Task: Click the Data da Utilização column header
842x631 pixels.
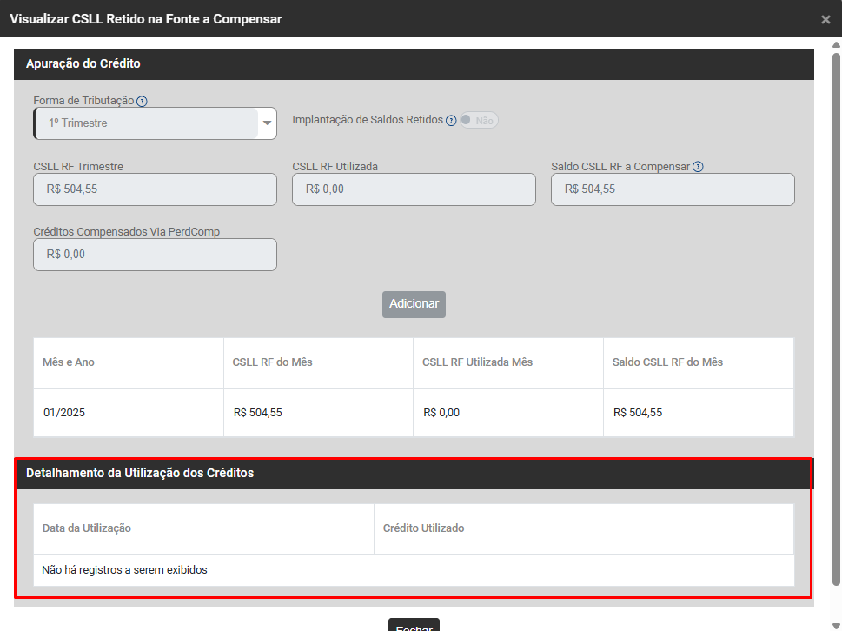Action: coord(87,528)
